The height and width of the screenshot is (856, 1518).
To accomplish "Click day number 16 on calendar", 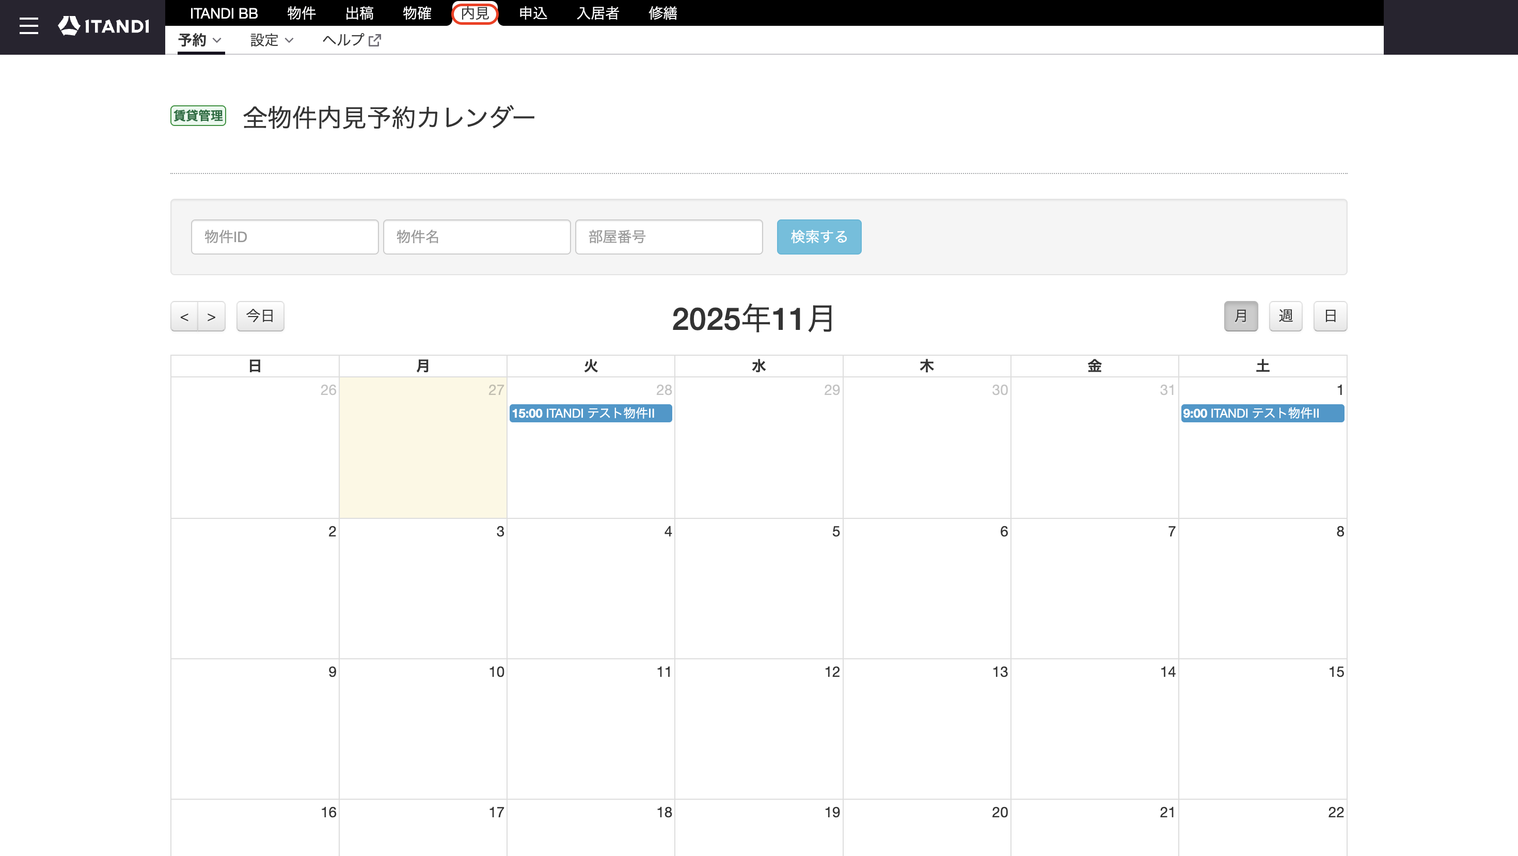I will (x=328, y=813).
